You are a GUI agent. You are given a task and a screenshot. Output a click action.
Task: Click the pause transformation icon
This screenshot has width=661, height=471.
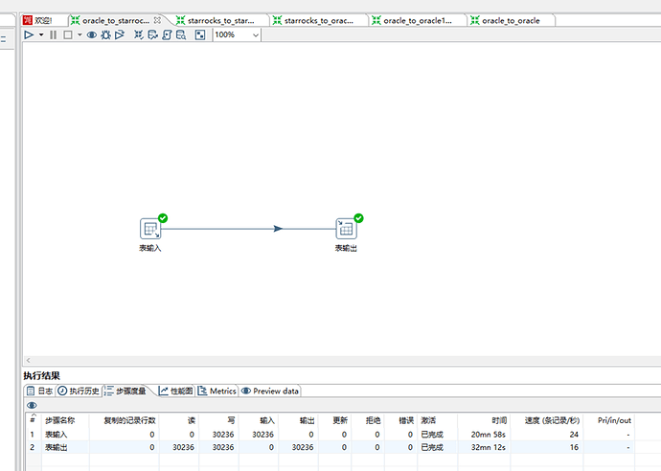point(53,34)
